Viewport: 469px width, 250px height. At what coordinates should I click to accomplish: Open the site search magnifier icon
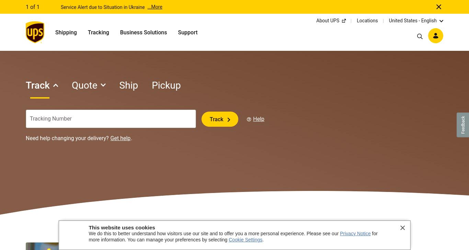[x=420, y=36]
